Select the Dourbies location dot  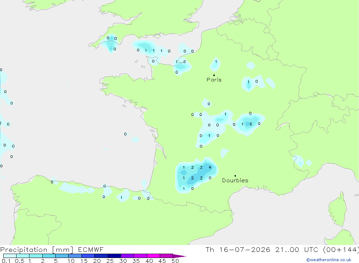(x=235, y=176)
